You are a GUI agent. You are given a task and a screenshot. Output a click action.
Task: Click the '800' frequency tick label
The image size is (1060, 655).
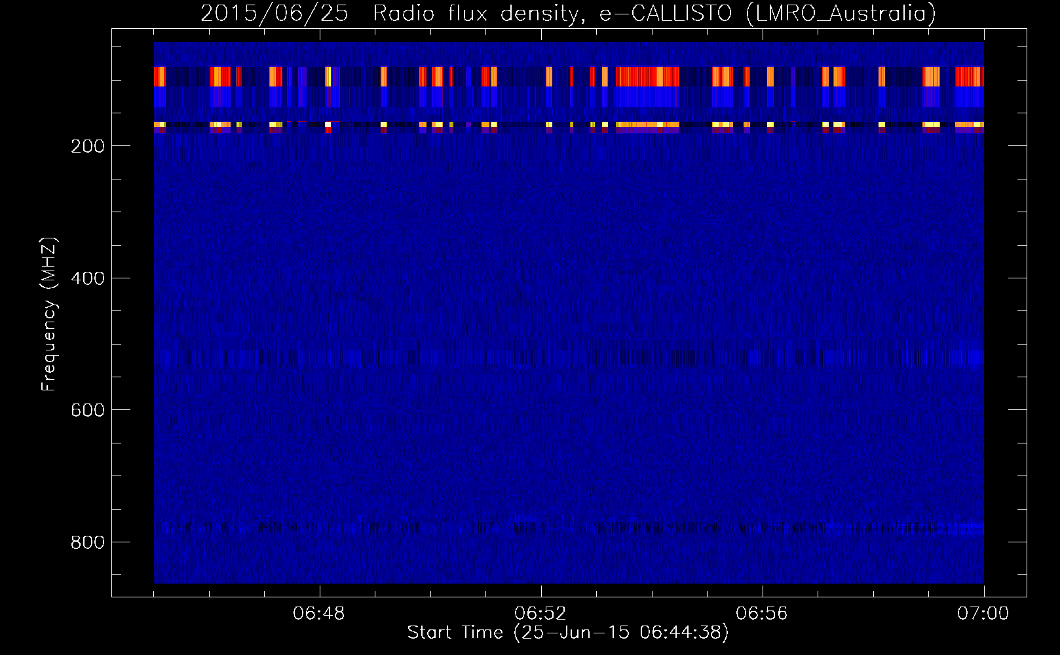click(x=88, y=542)
